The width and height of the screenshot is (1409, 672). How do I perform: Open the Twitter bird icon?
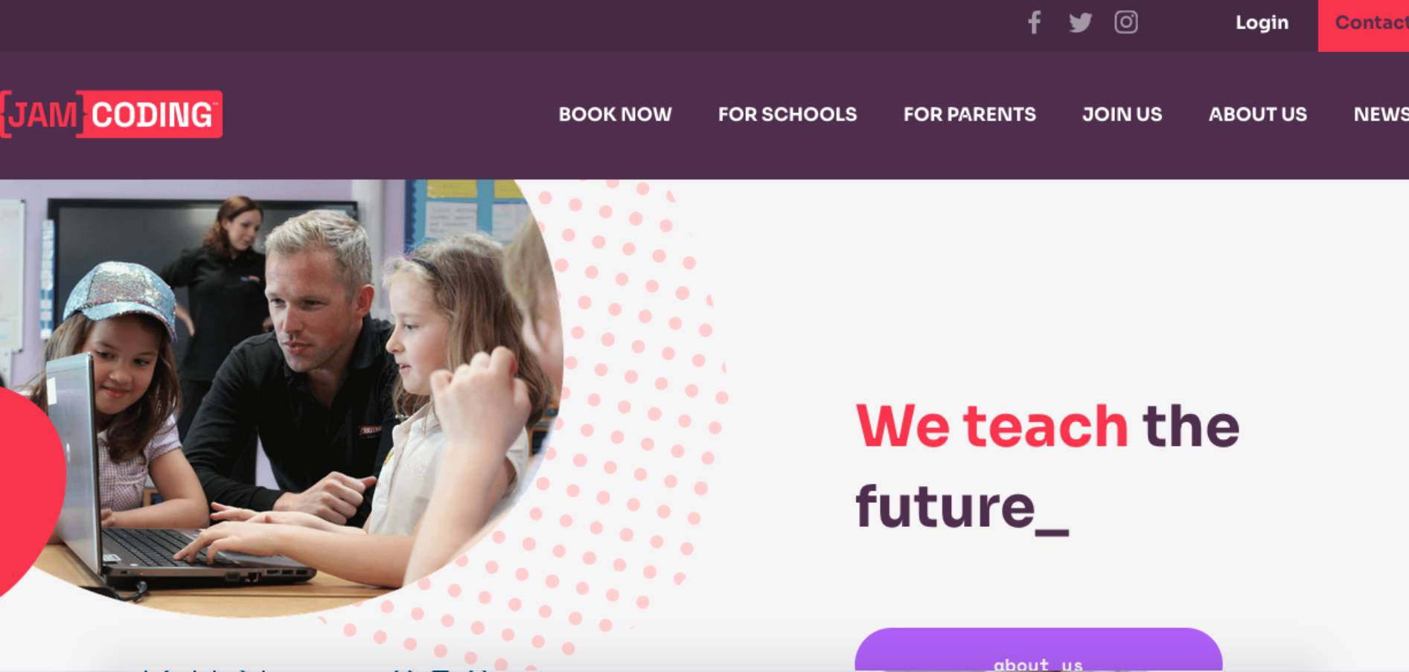tap(1080, 22)
